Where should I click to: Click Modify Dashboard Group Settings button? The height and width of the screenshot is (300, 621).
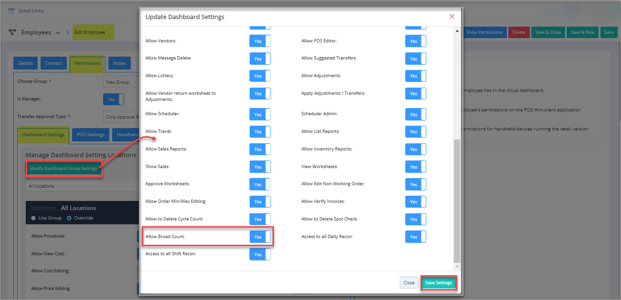coord(63,169)
